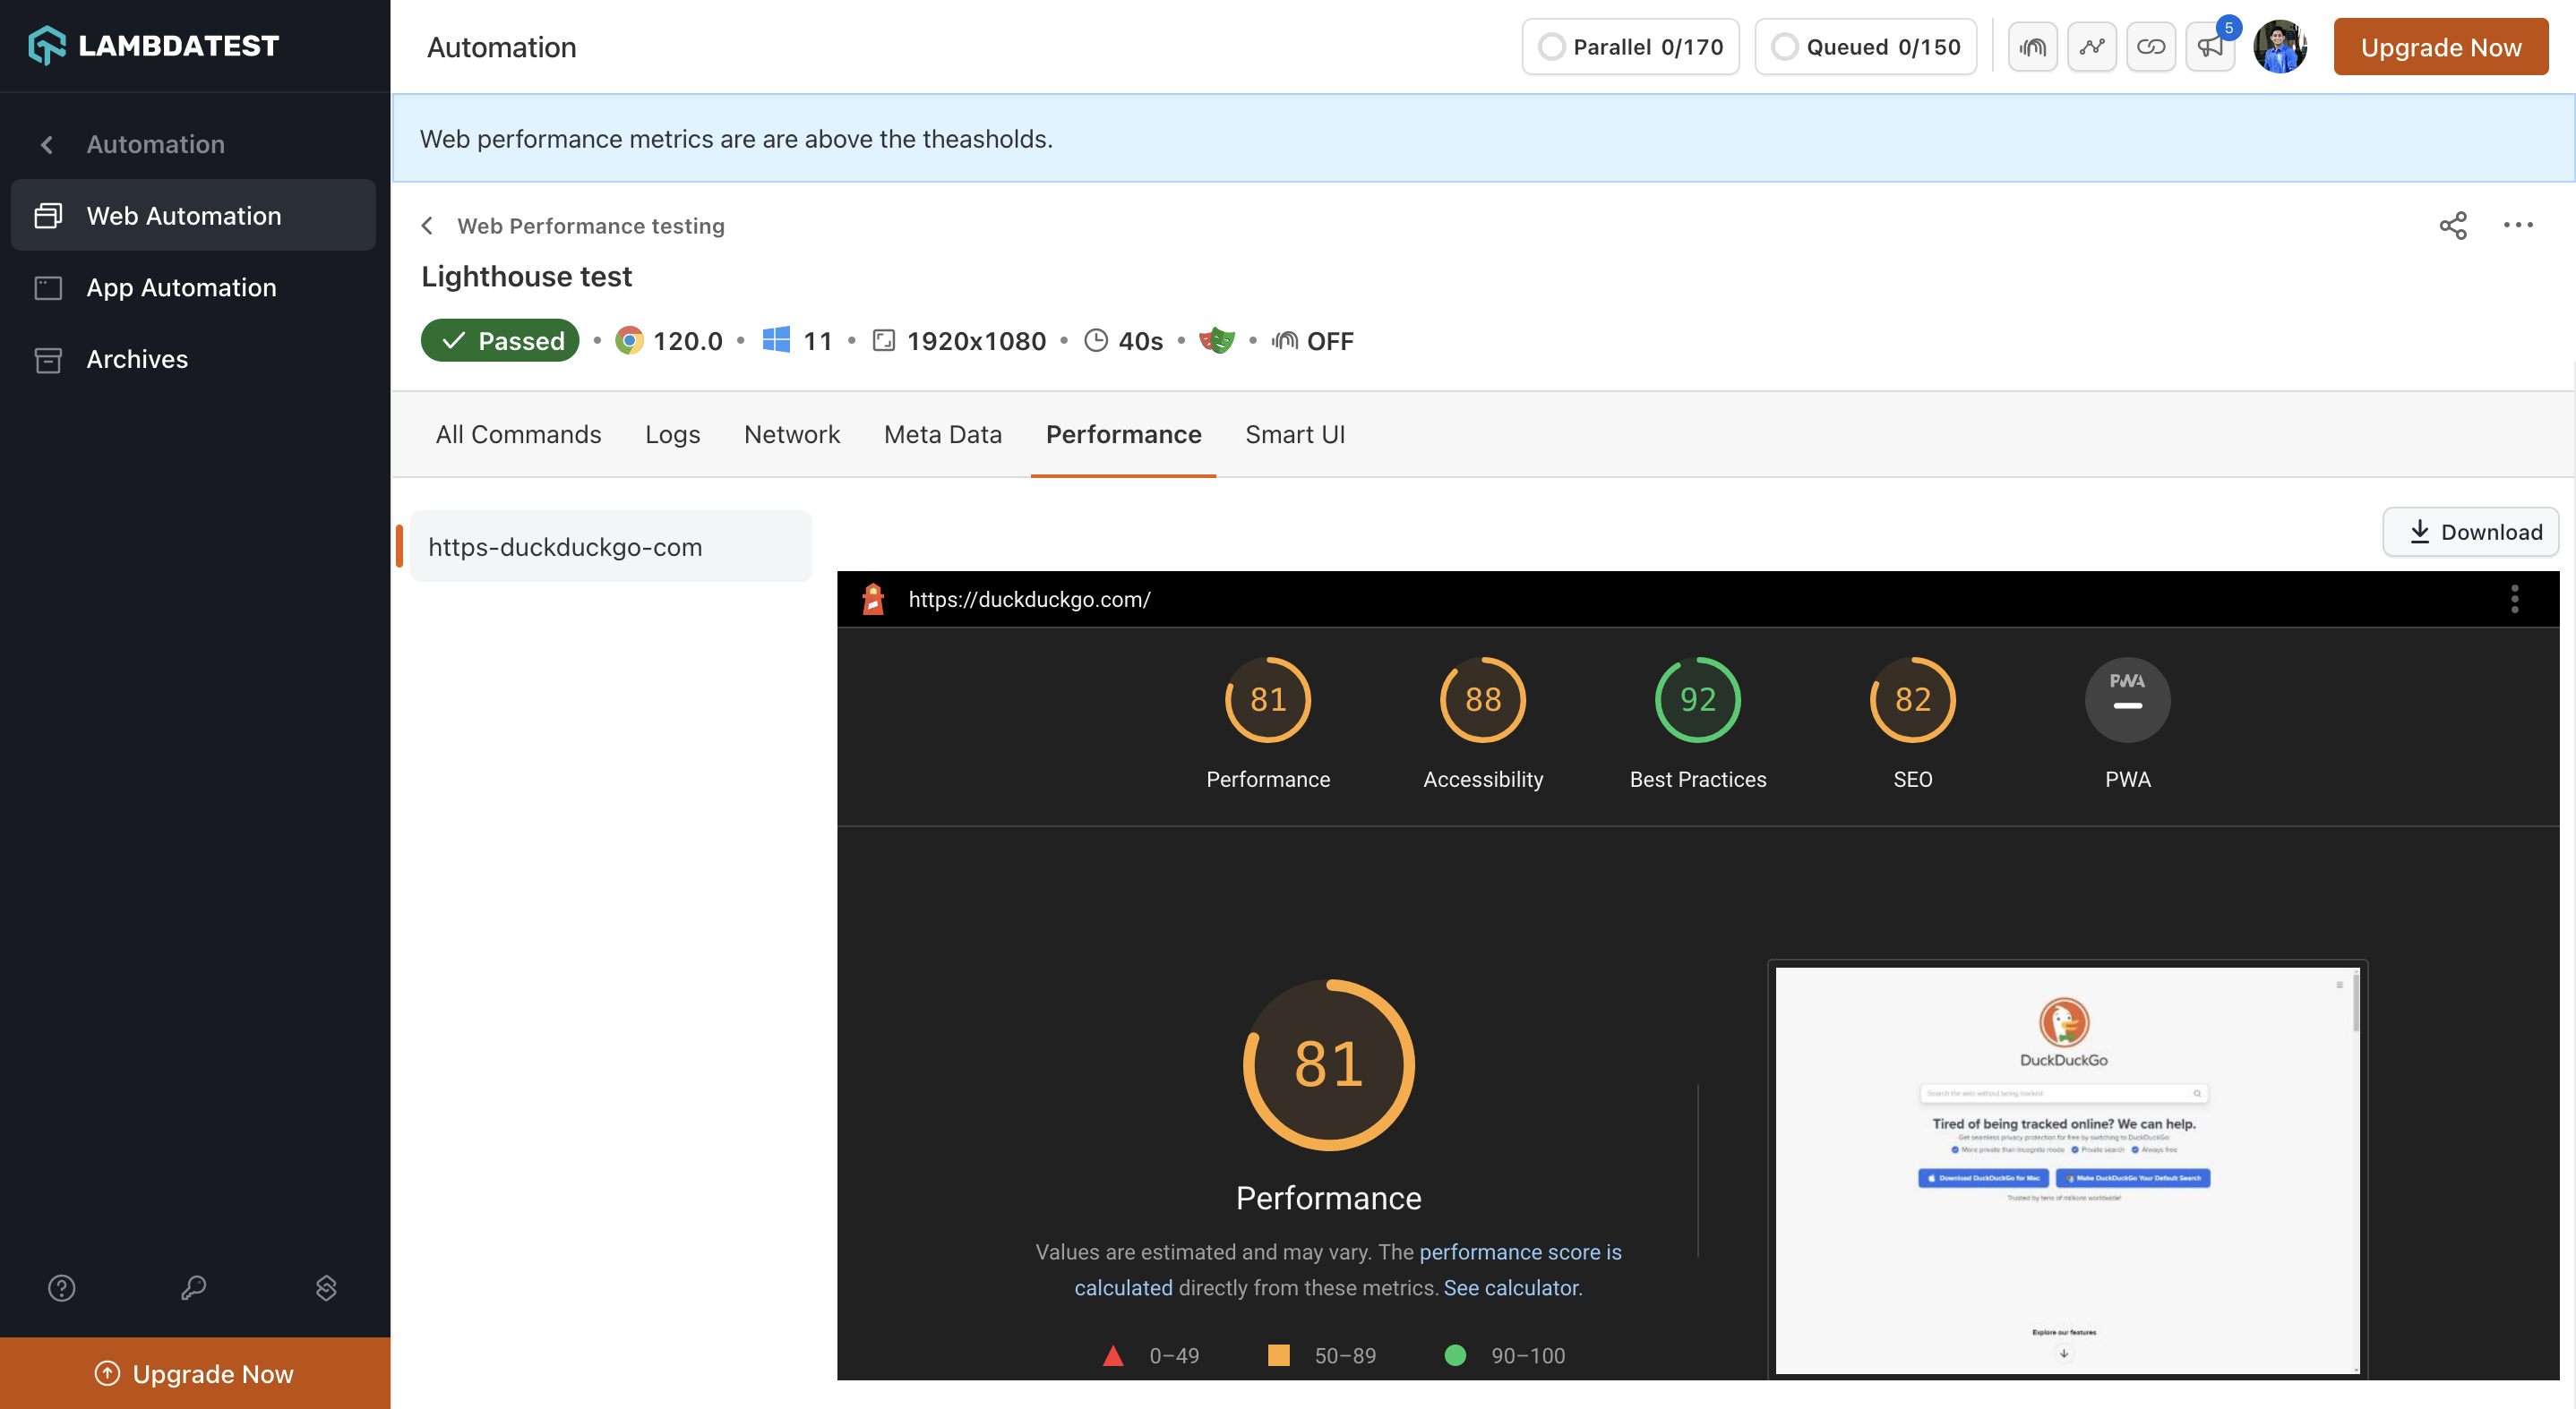Go back via Web Performance testing chevron

(428, 226)
